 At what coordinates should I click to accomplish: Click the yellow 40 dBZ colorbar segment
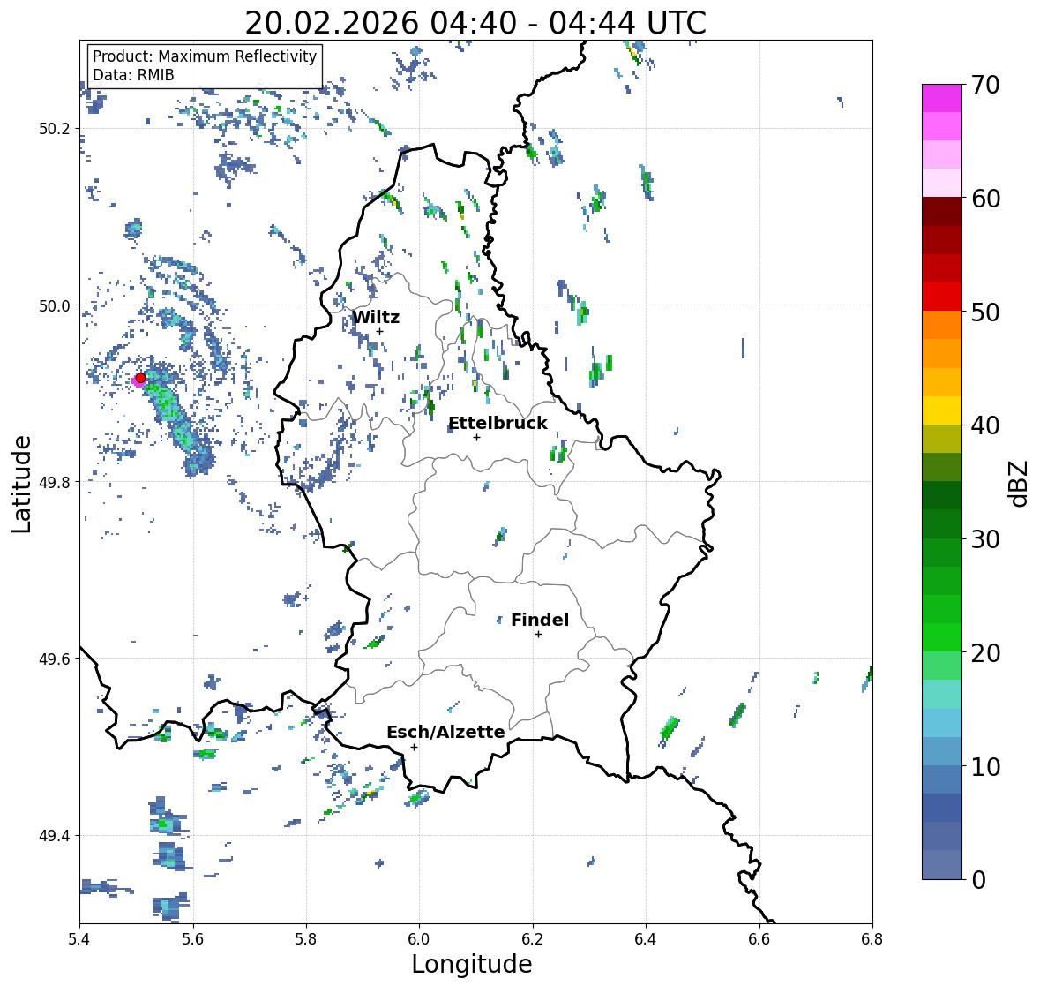click(942, 410)
